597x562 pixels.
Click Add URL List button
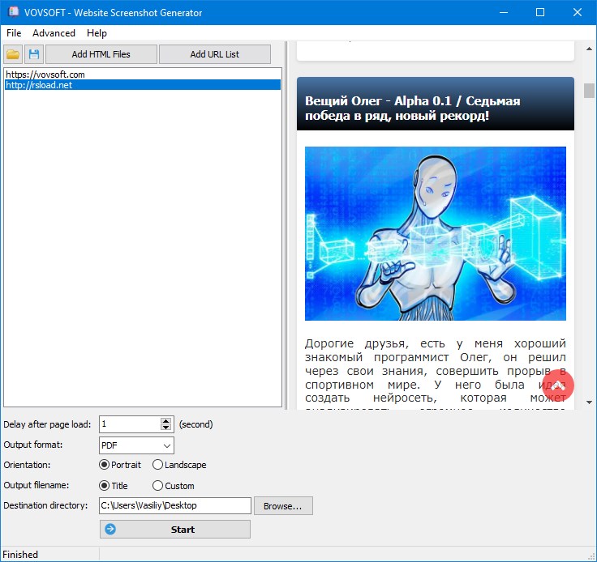click(x=215, y=54)
